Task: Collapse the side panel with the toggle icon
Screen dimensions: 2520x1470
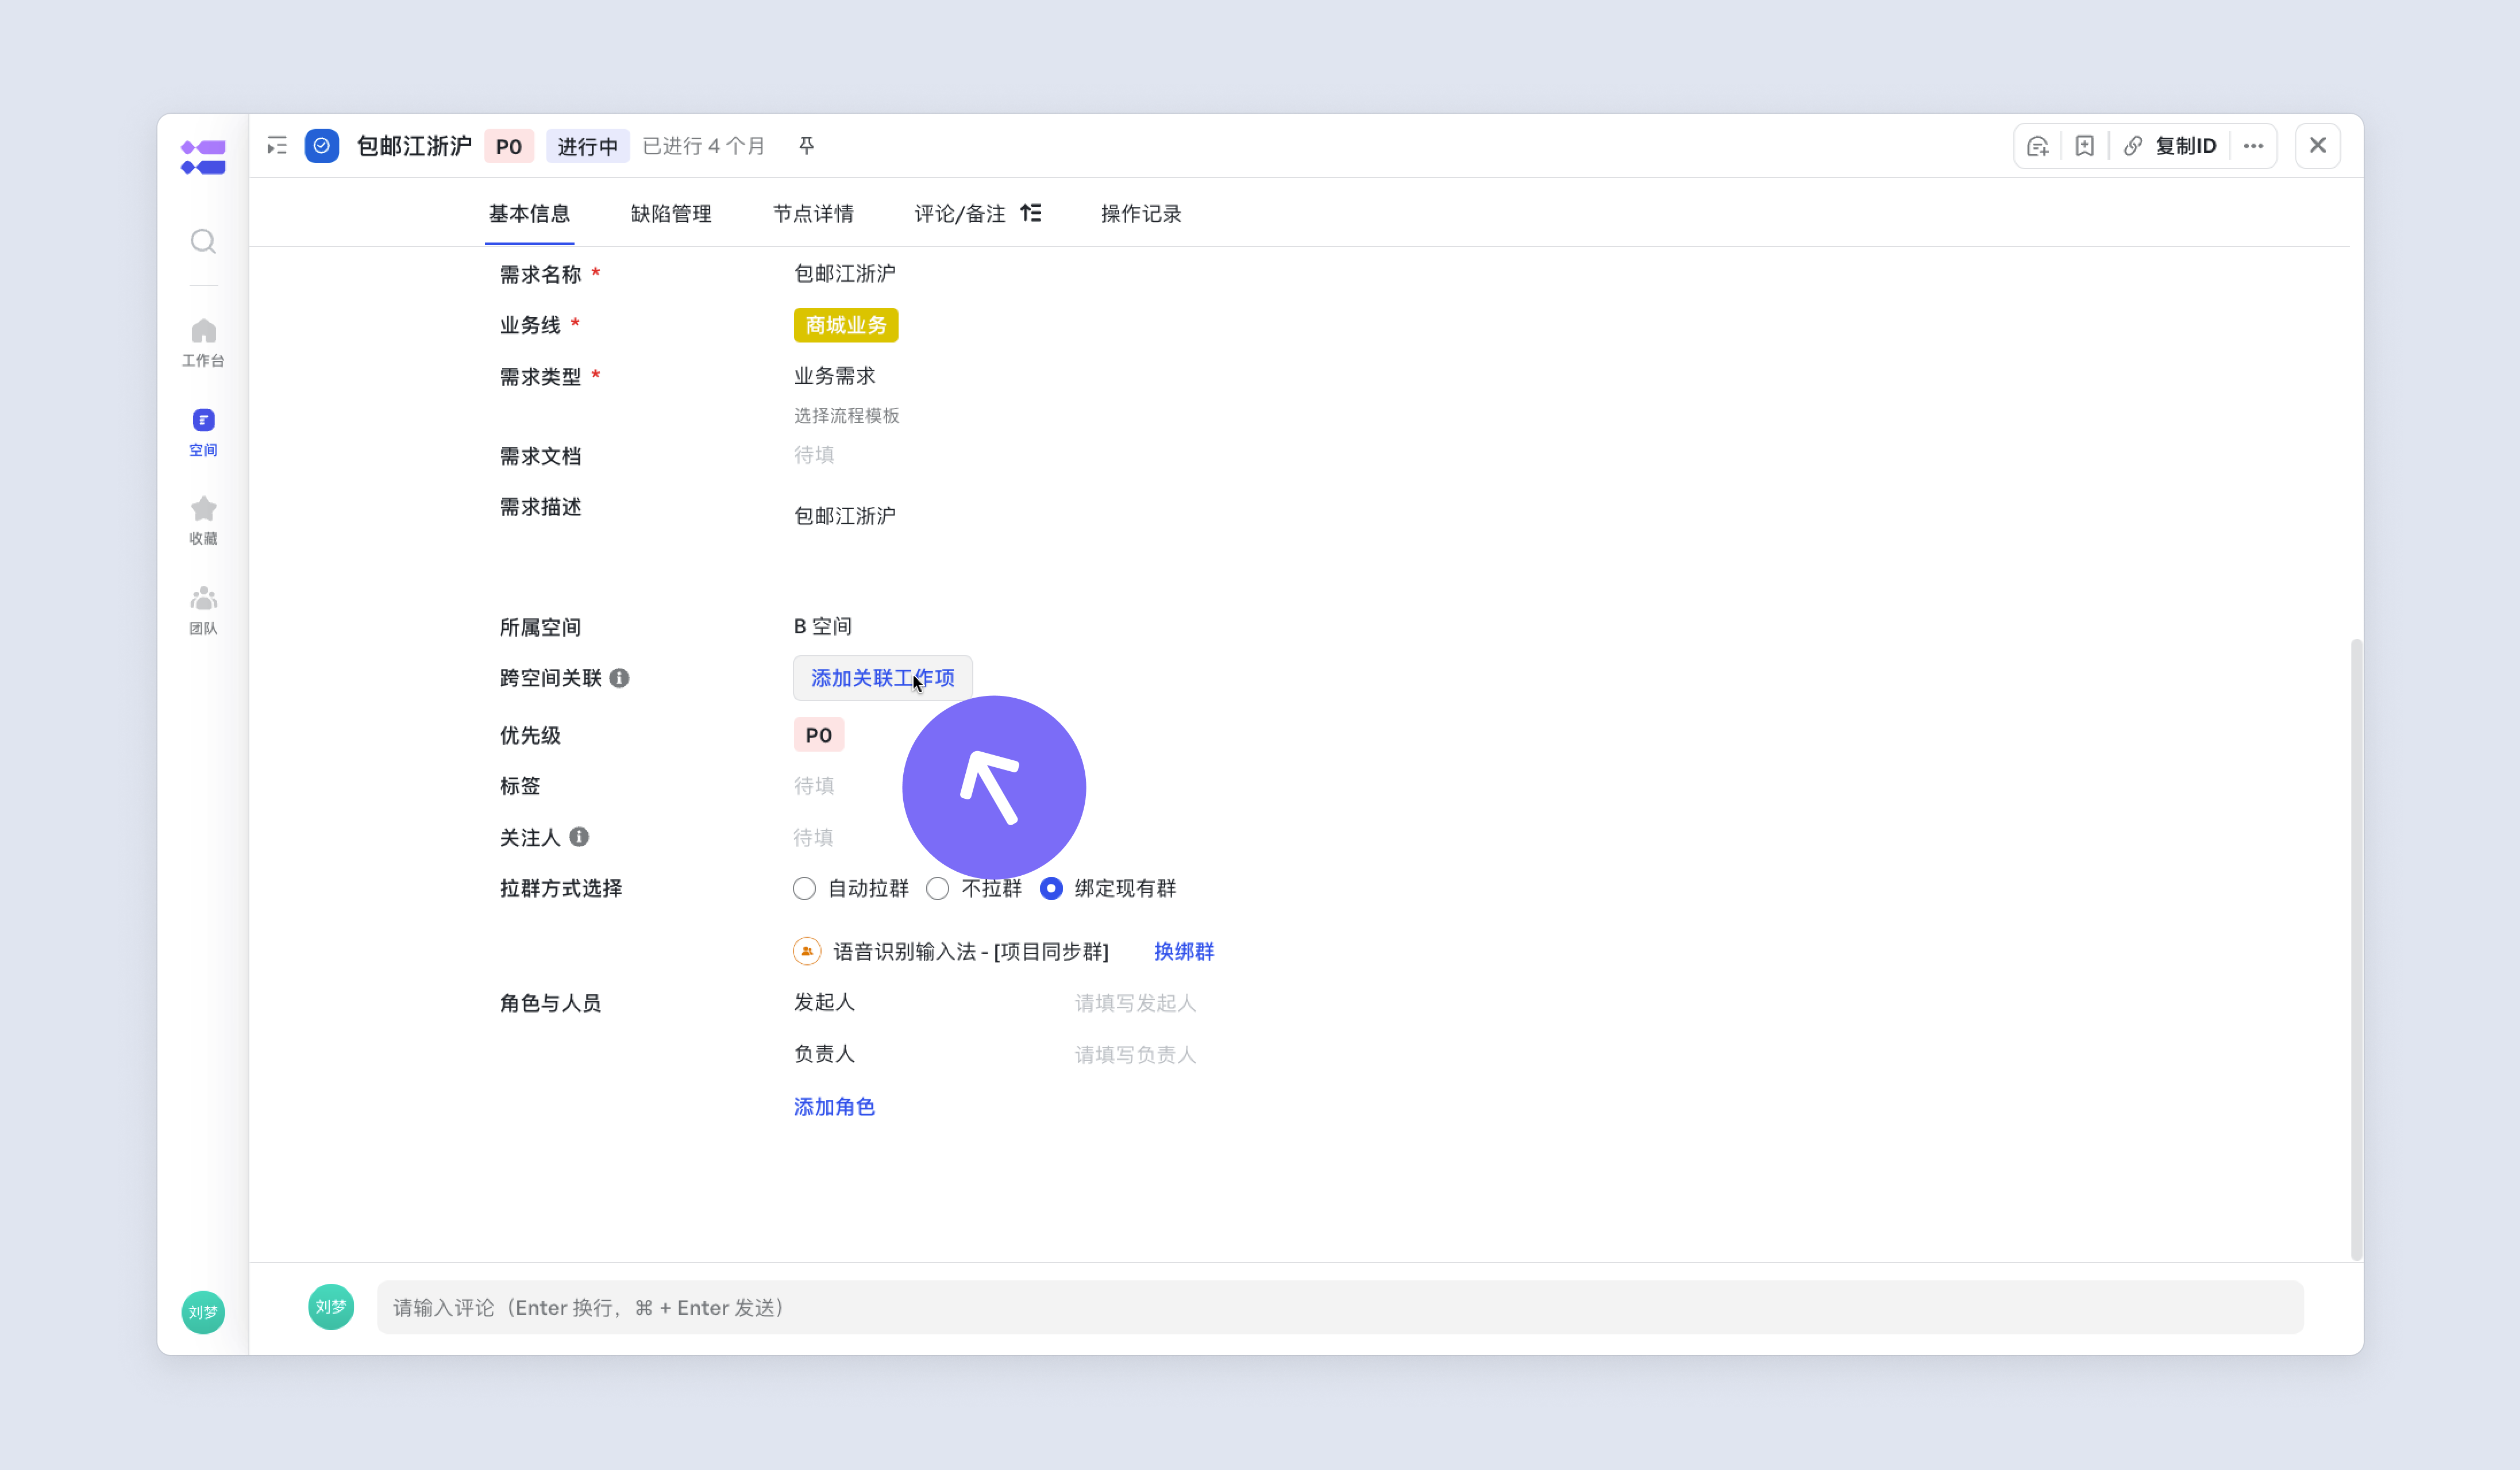Action: pos(277,146)
